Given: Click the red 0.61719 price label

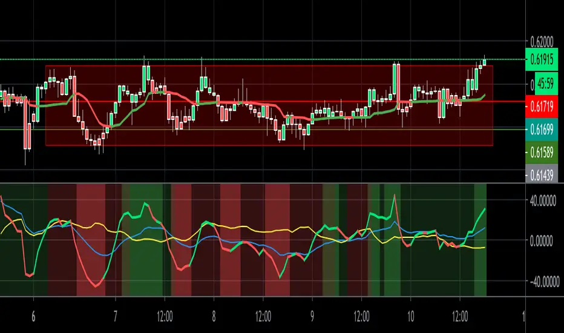Looking at the screenshot, I should pos(542,107).
